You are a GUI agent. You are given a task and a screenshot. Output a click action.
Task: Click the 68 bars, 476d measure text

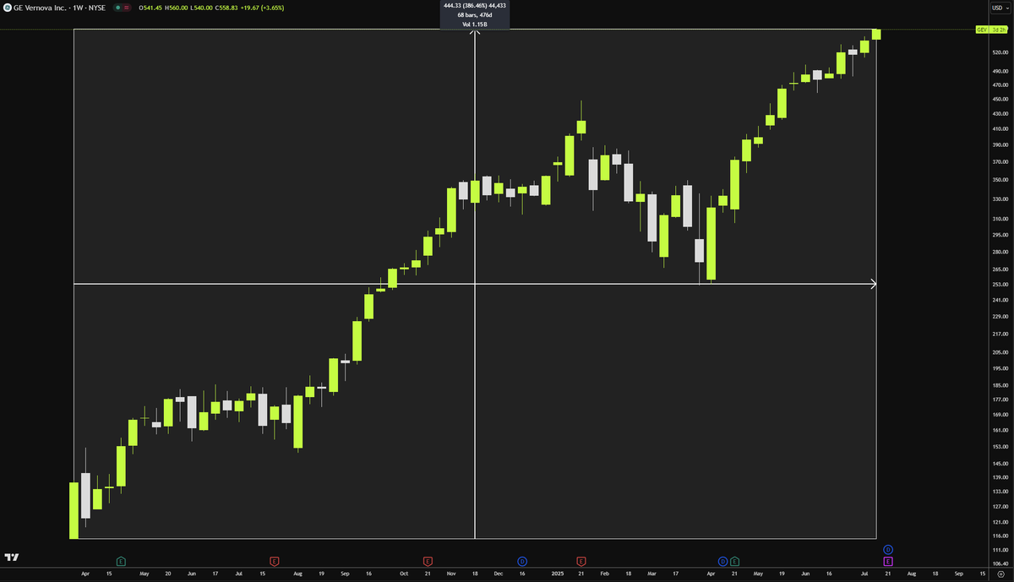point(475,14)
